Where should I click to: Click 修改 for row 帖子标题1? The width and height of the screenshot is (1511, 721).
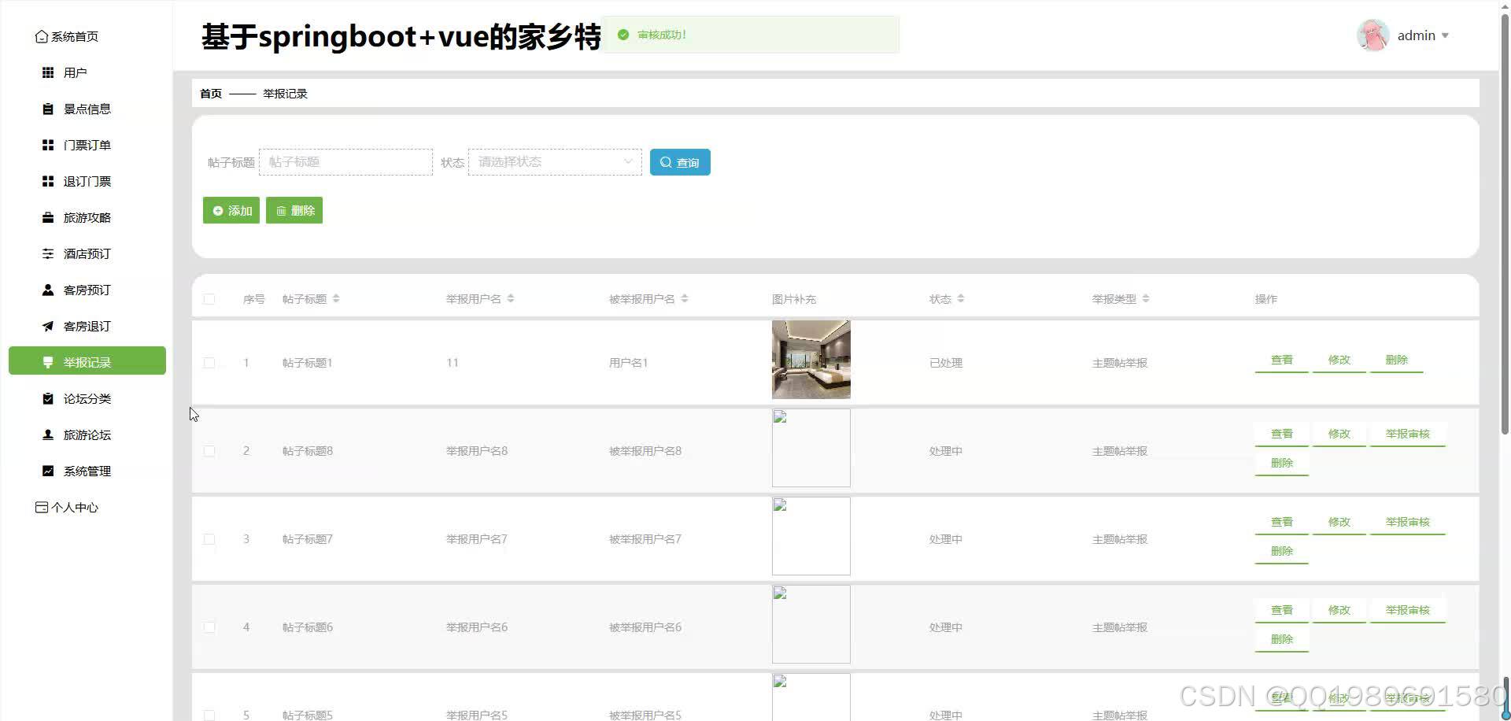pos(1339,360)
